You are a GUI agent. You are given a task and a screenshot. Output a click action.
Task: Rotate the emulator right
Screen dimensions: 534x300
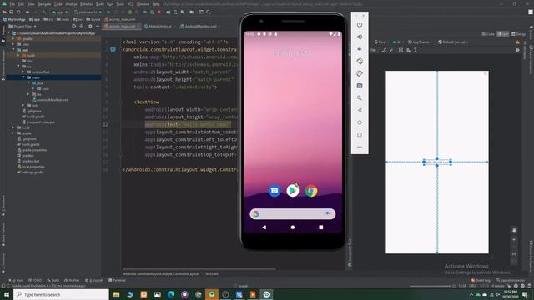tap(360, 74)
